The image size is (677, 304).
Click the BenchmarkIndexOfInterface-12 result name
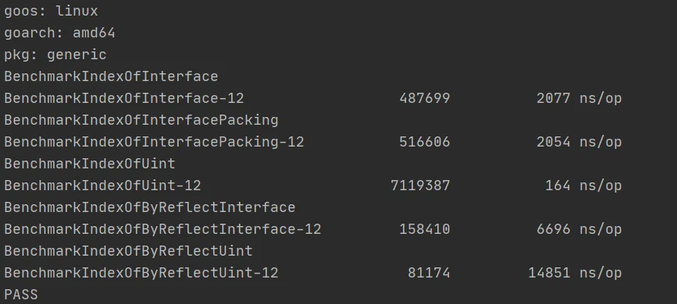click(124, 98)
